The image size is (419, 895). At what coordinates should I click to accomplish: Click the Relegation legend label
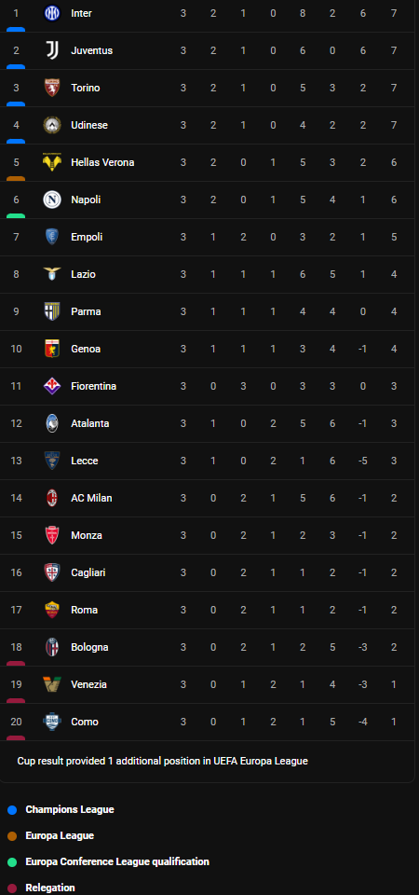(50, 888)
